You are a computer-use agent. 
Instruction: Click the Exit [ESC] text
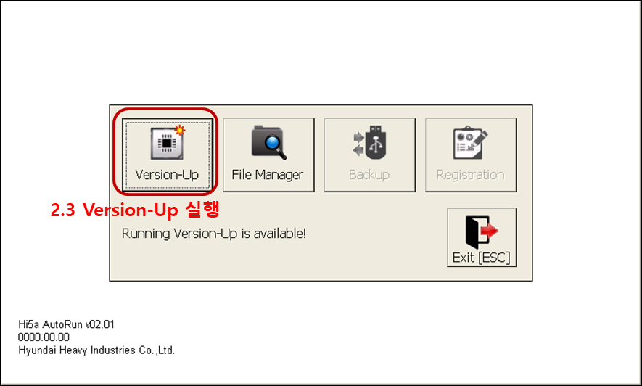click(482, 258)
